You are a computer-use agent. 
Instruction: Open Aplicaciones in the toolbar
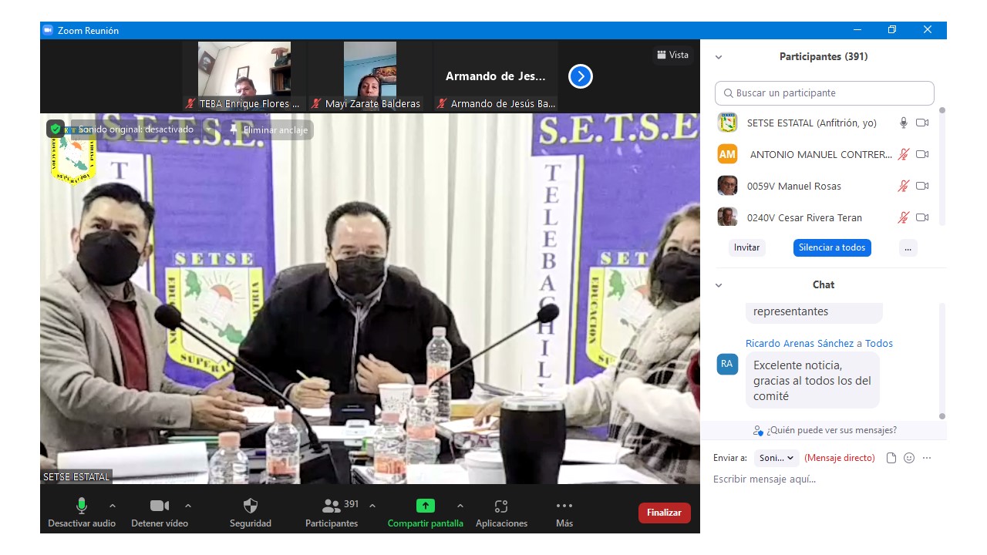tap(501, 506)
